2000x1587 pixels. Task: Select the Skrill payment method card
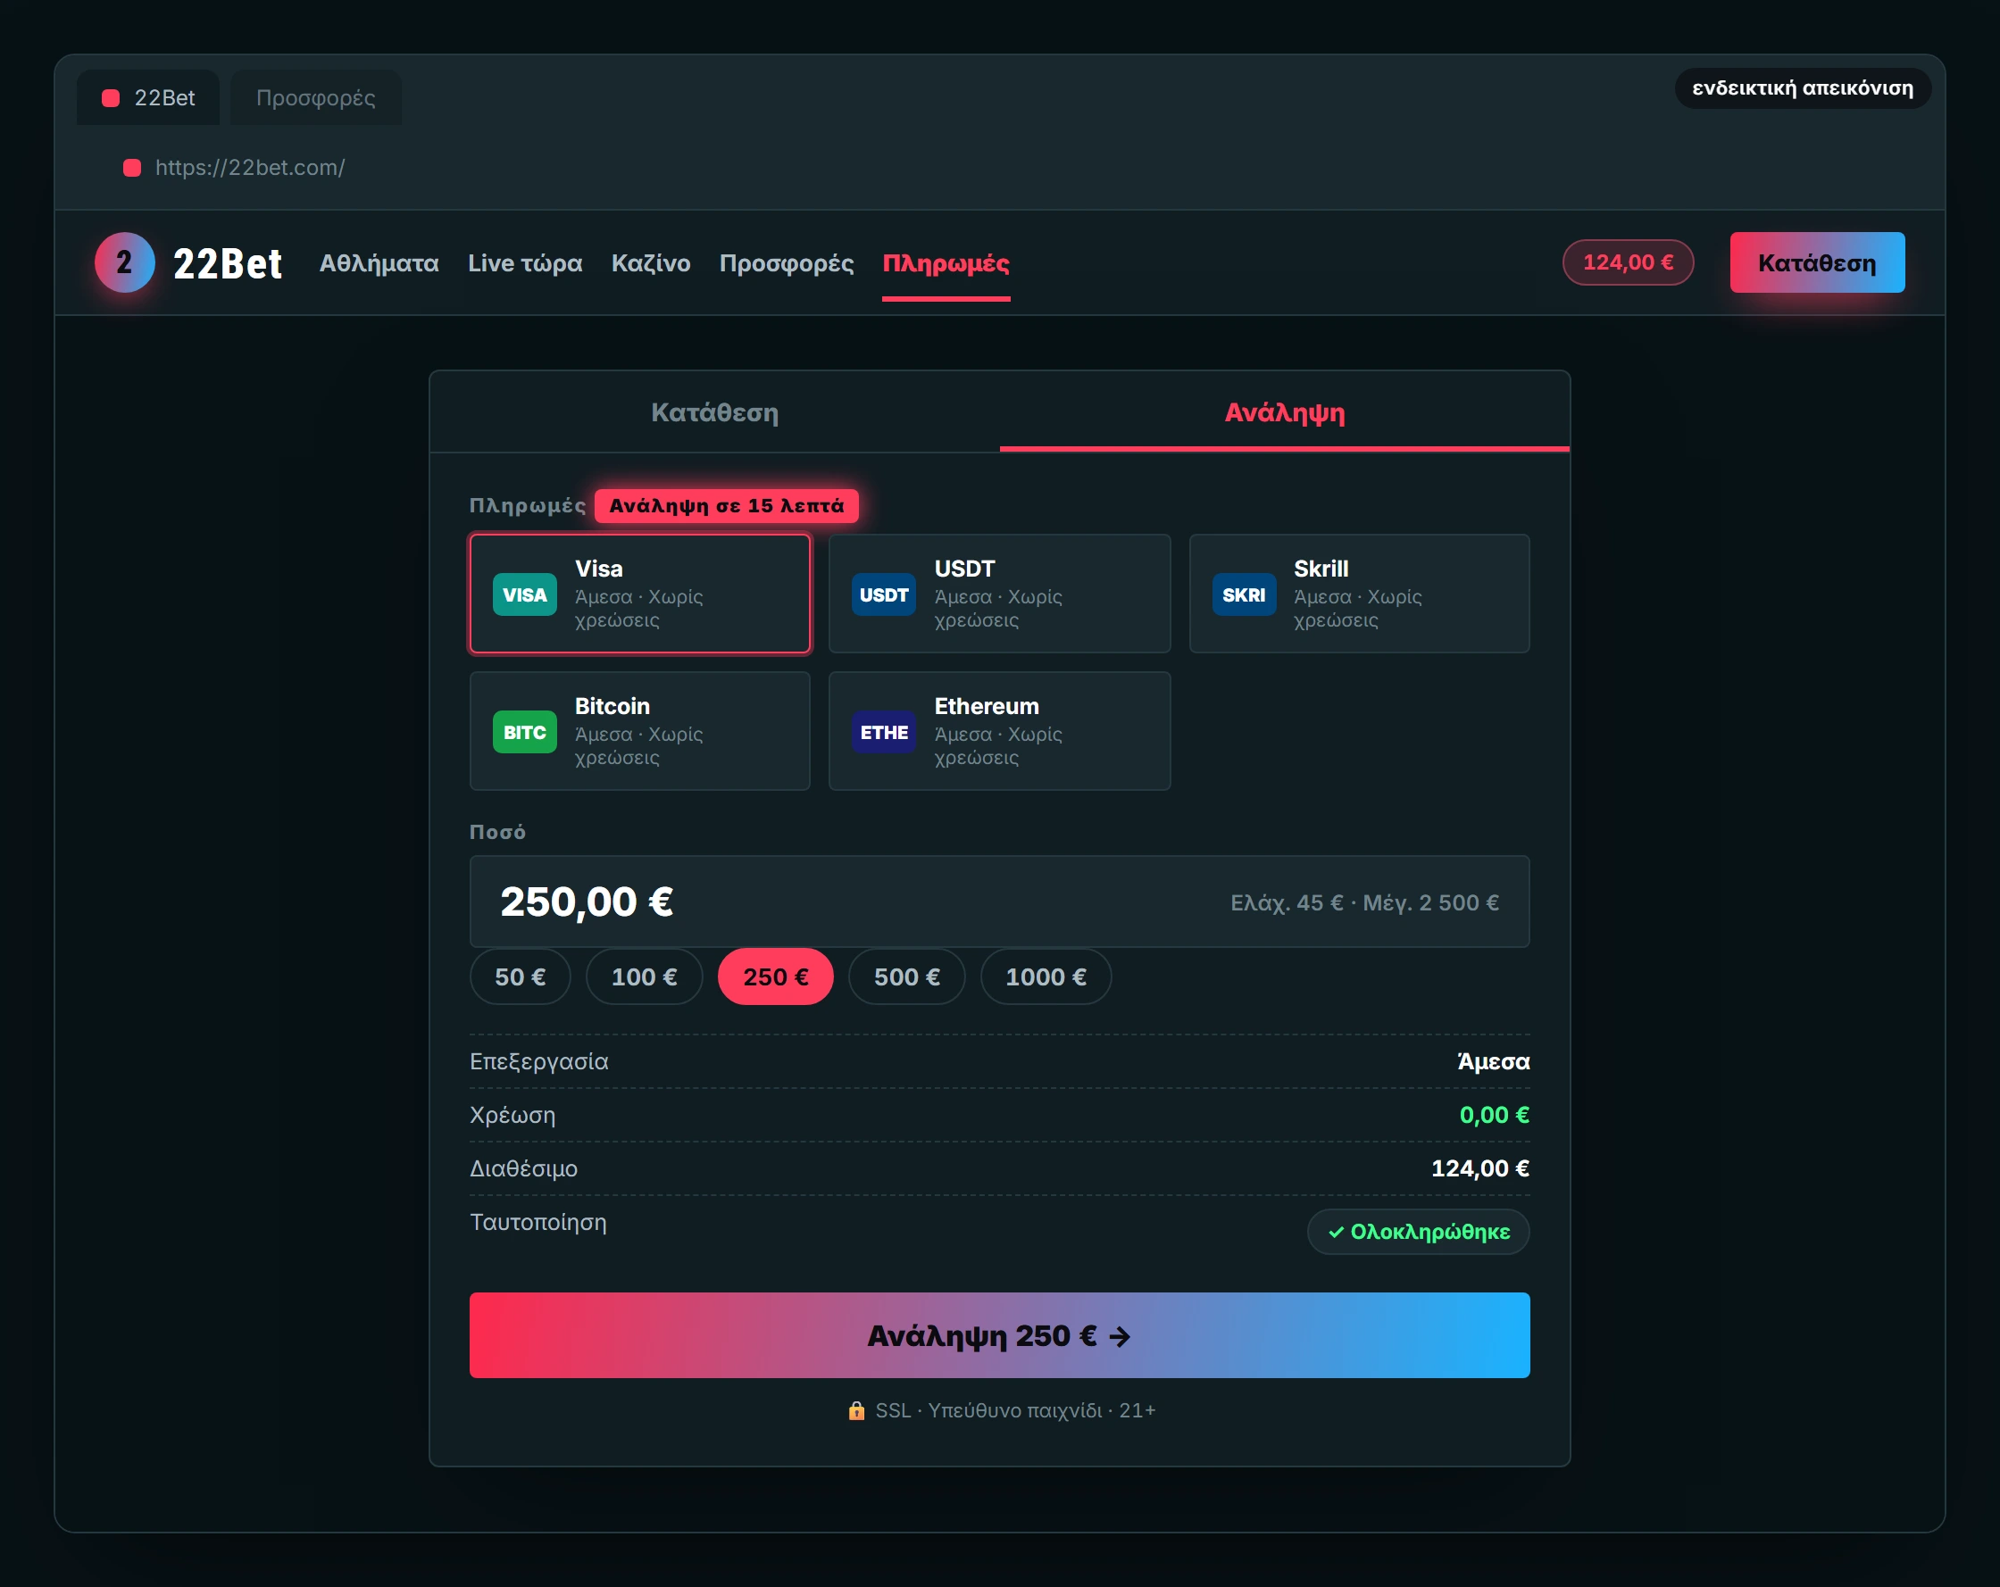(x=1359, y=594)
